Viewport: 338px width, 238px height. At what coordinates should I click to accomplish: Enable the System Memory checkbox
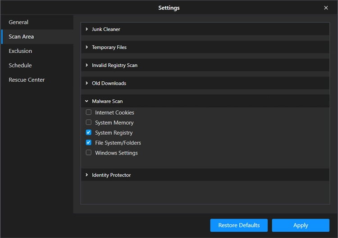coord(89,122)
